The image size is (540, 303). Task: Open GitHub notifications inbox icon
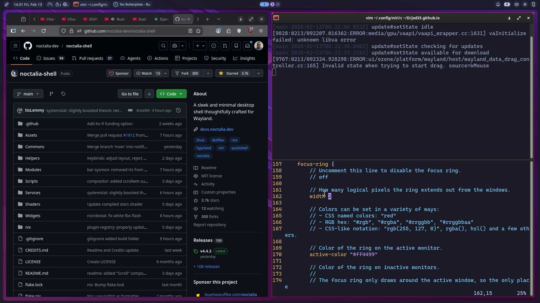pyautogui.click(x=247, y=46)
